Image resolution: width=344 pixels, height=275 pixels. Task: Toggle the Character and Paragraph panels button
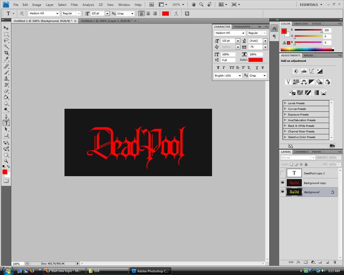(187, 14)
